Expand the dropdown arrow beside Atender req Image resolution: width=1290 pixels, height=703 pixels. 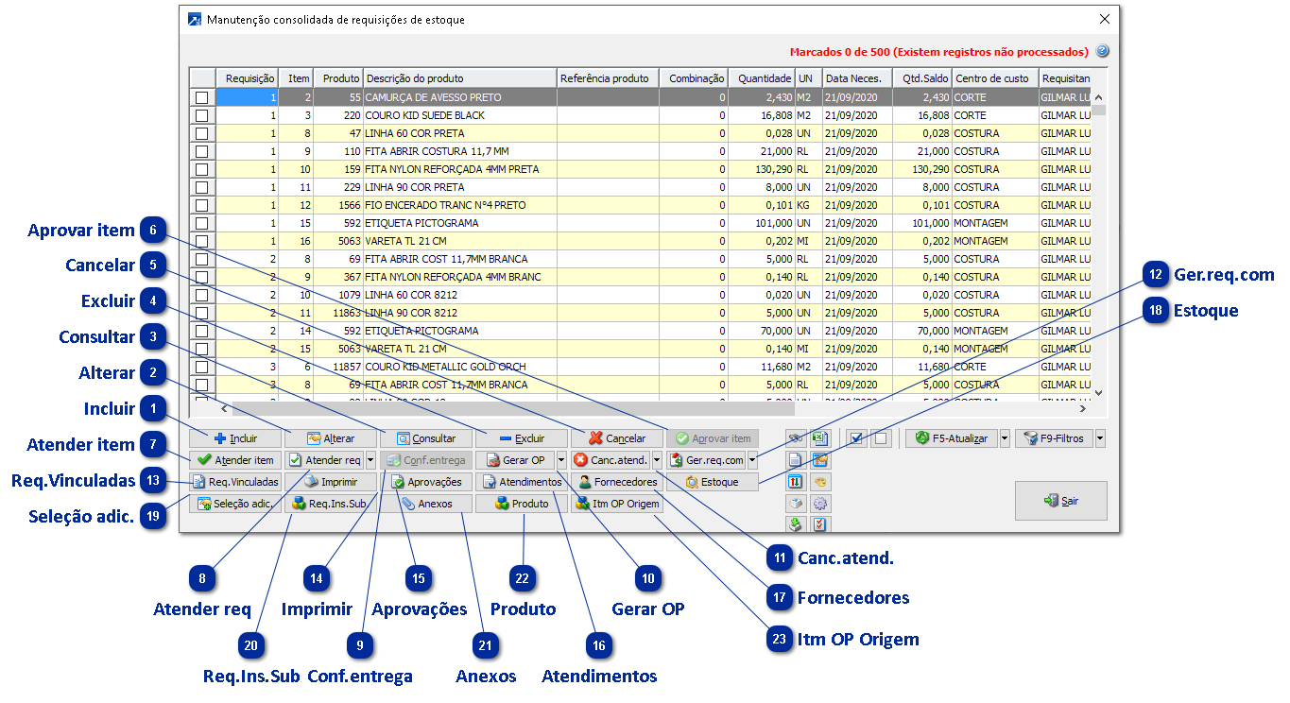point(370,460)
